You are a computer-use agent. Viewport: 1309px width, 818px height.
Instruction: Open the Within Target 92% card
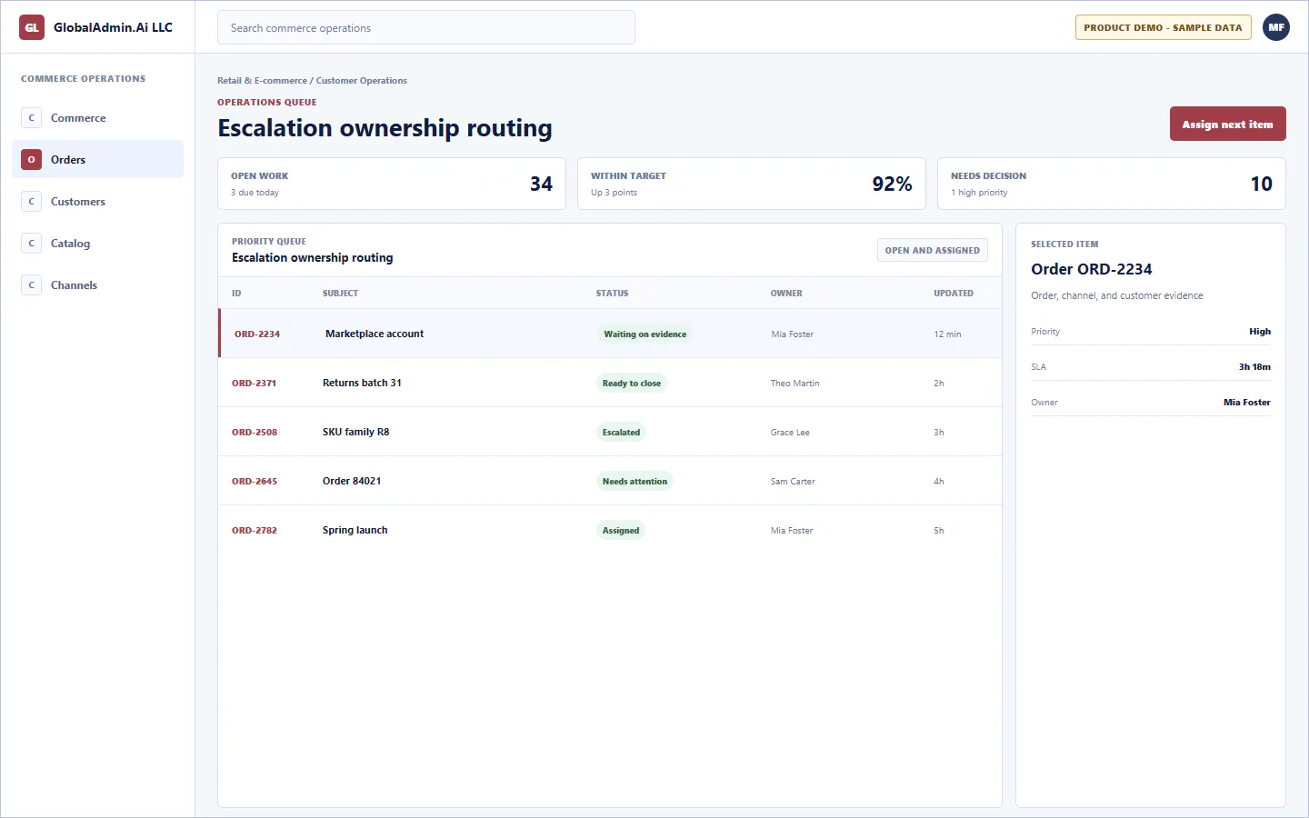click(751, 184)
